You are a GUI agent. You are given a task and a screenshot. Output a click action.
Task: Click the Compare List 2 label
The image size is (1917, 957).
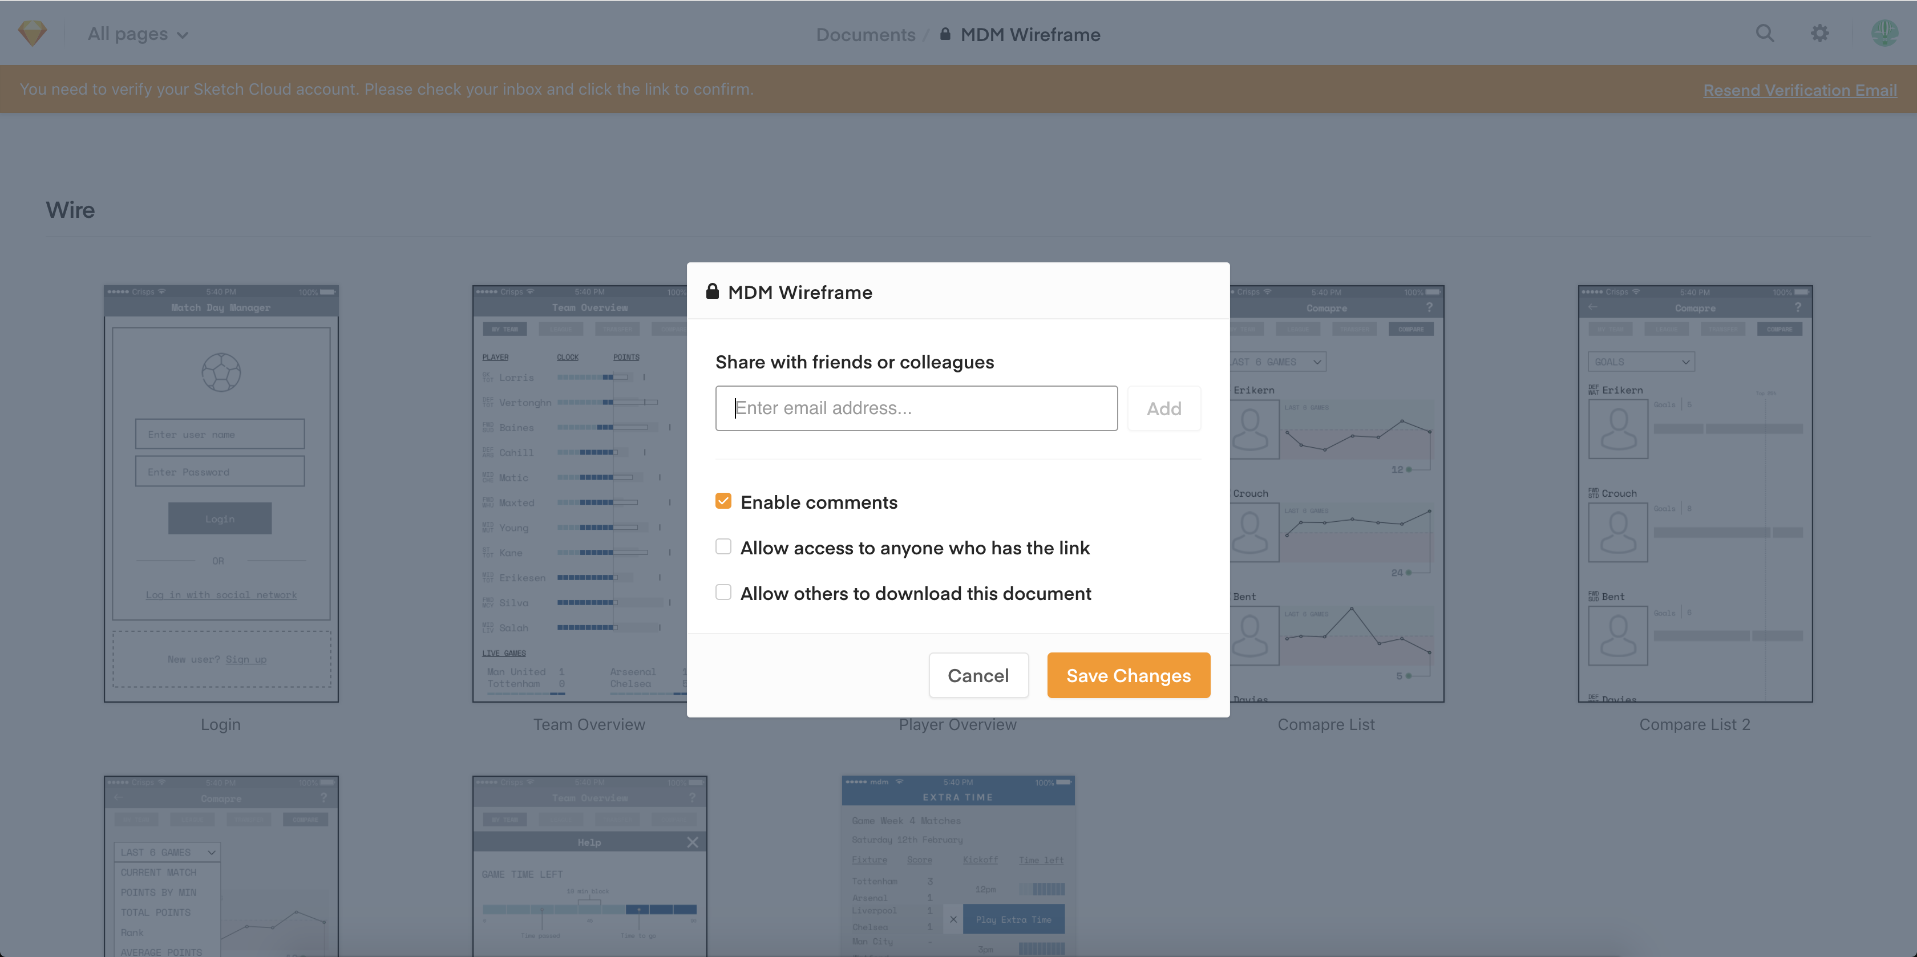click(x=1694, y=724)
